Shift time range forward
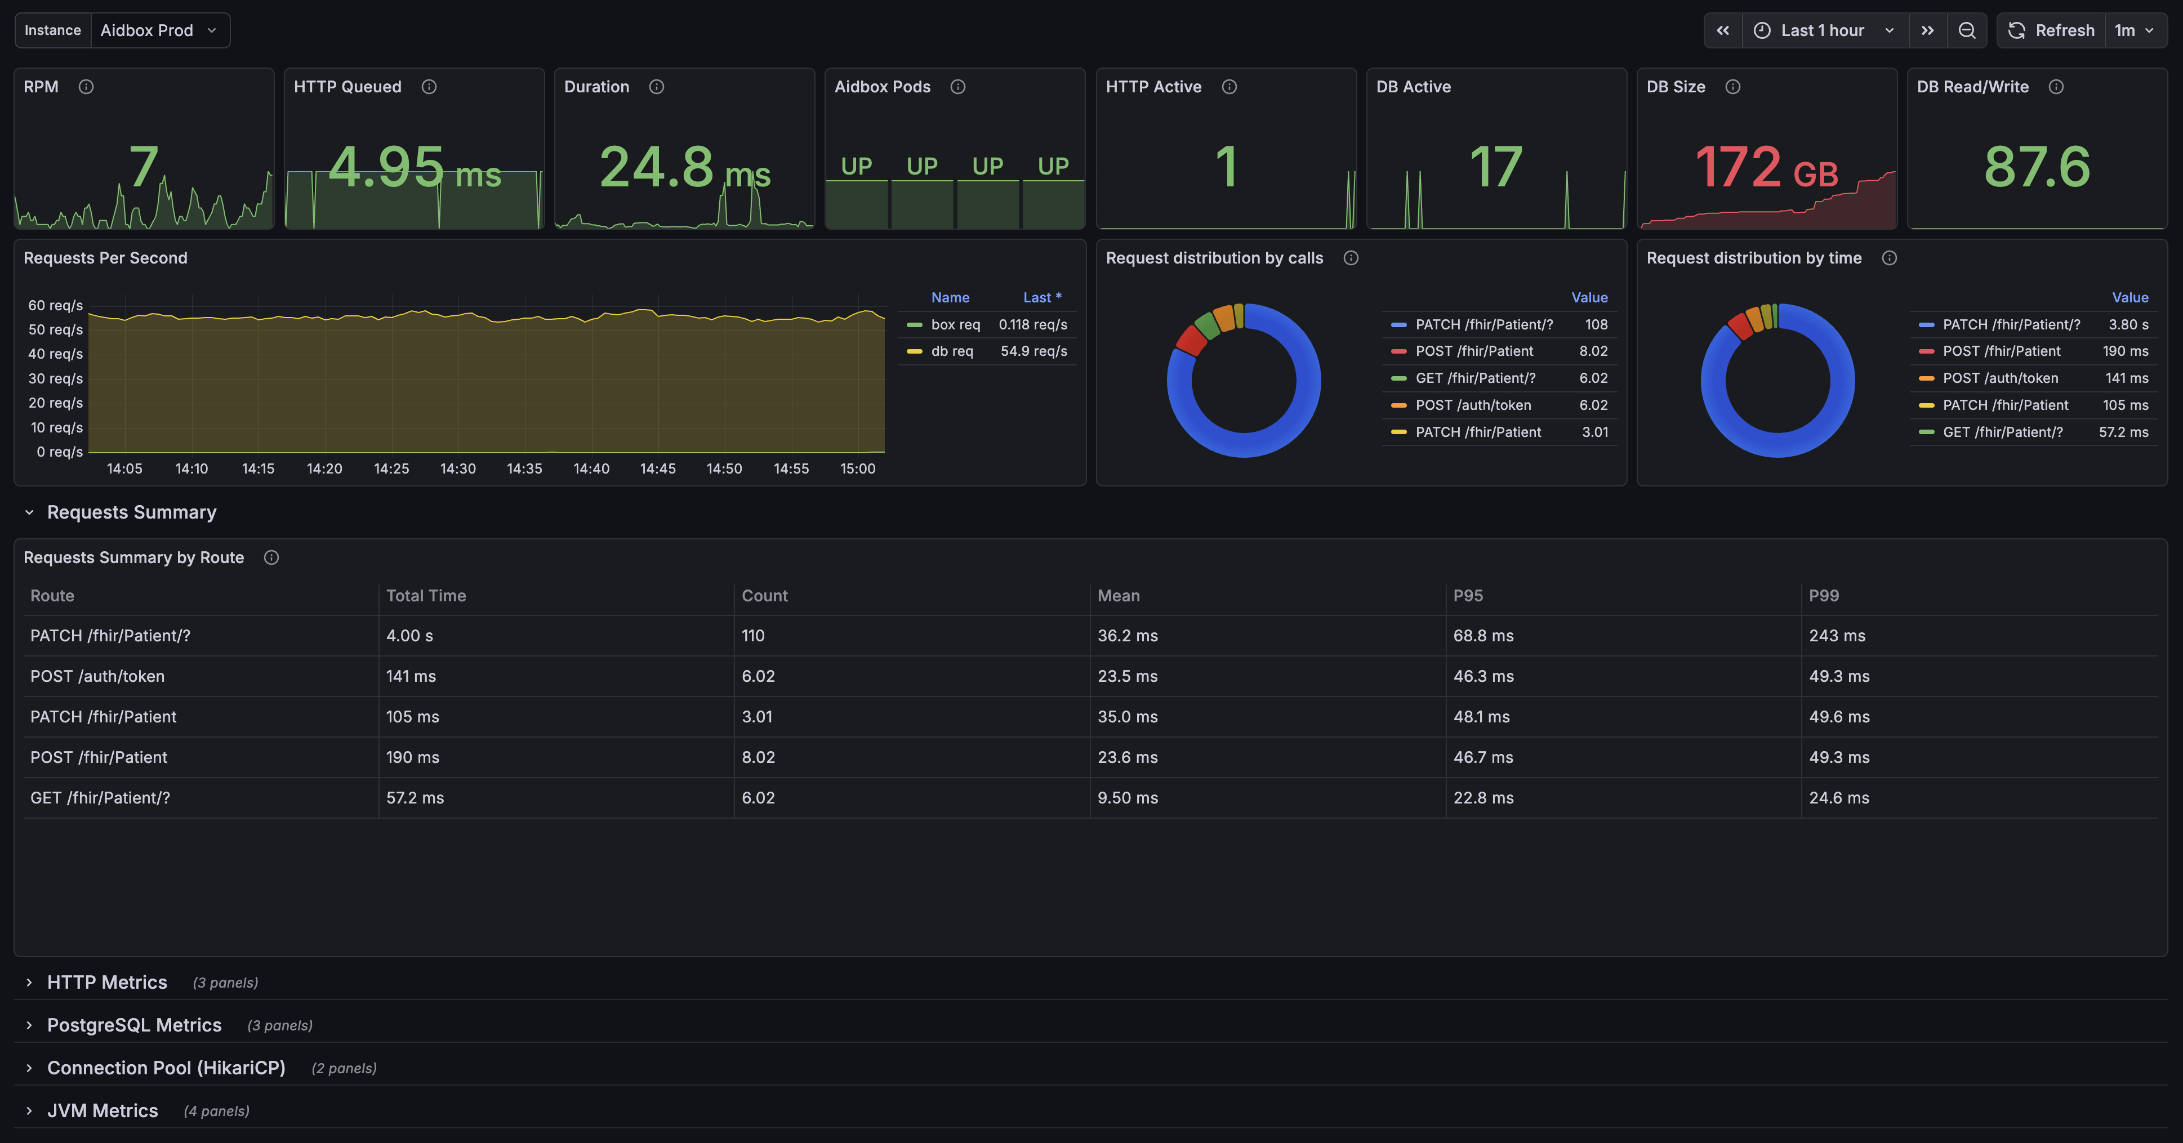This screenshot has width=2183, height=1143. click(1928, 30)
